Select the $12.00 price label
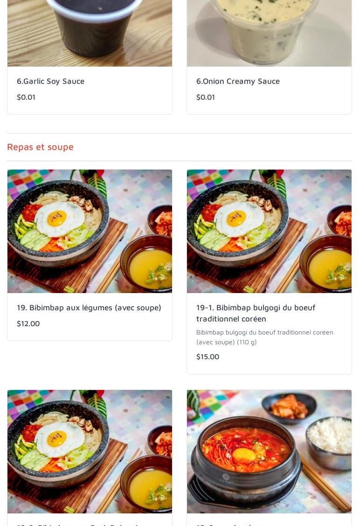This screenshot has width=359, height=526. coord(28,323)
